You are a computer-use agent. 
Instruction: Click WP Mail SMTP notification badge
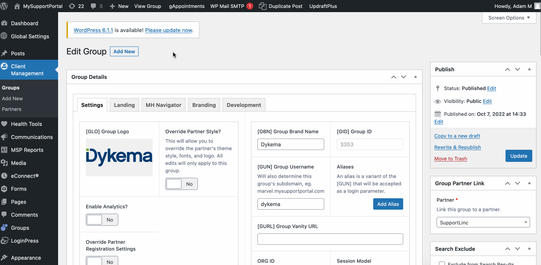click(250, 6)
